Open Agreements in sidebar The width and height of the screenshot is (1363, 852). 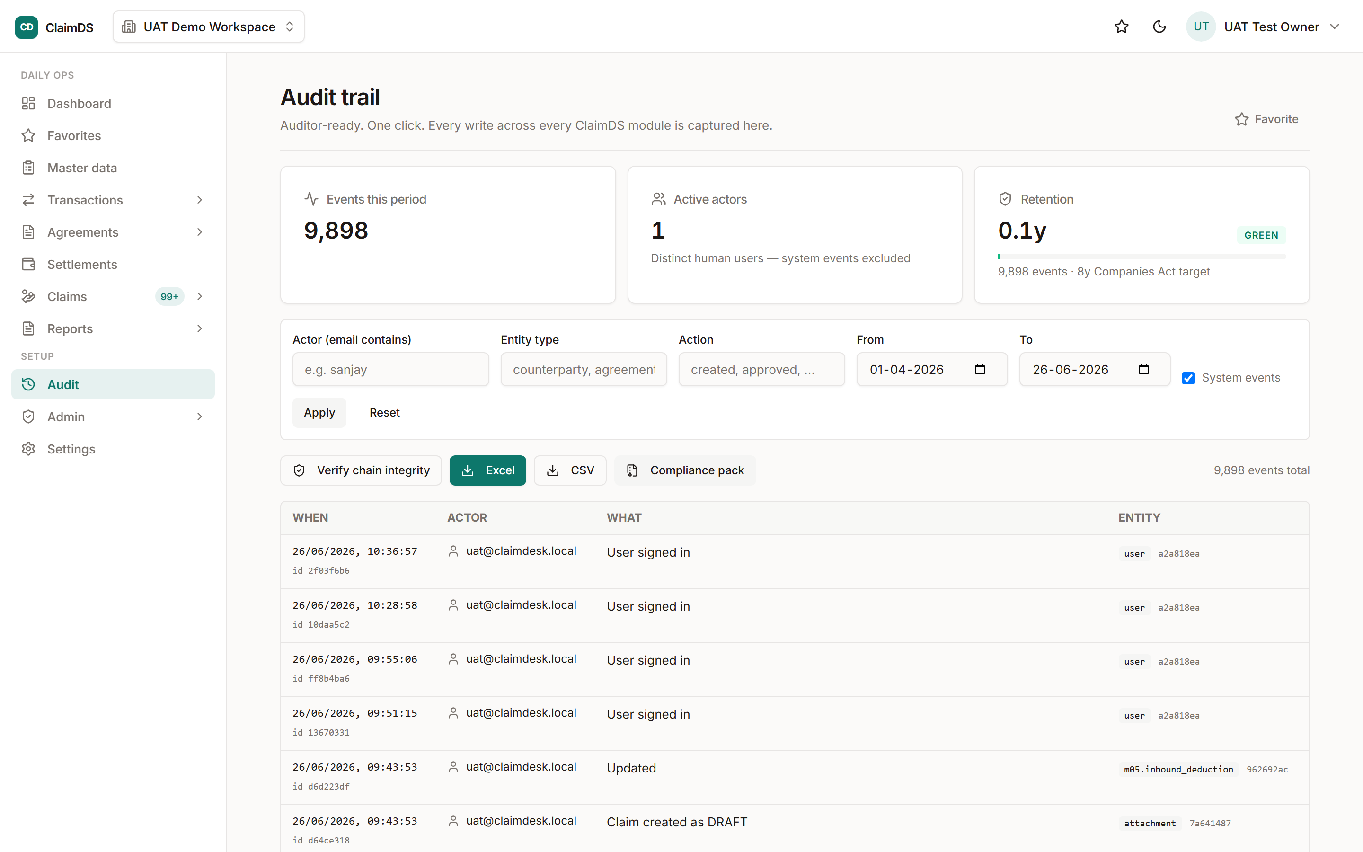(113, 231)
